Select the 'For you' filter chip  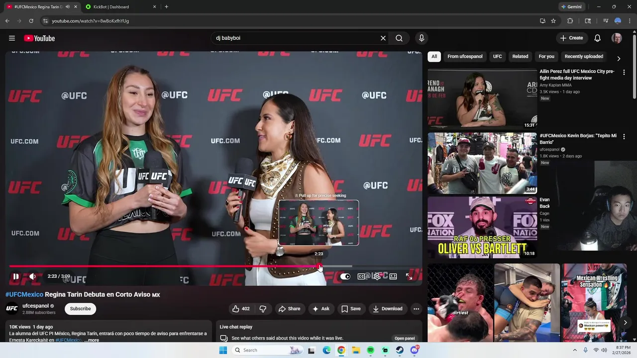tap(546, 57)
